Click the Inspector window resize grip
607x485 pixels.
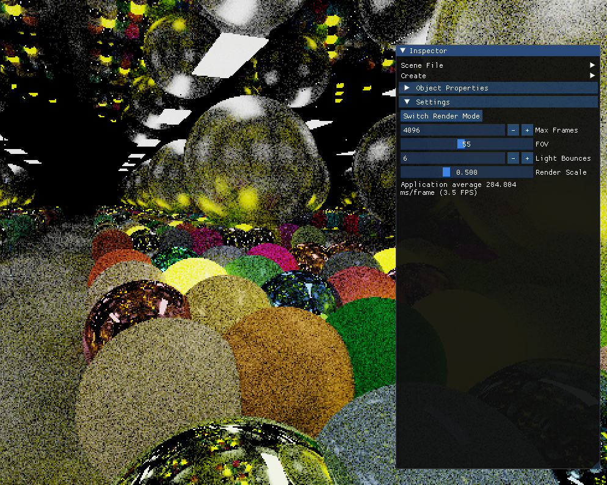tap(596, 465)
